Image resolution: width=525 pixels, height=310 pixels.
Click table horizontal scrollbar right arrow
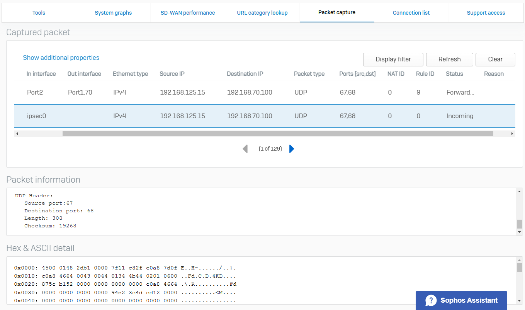click(x=512, y=134)
